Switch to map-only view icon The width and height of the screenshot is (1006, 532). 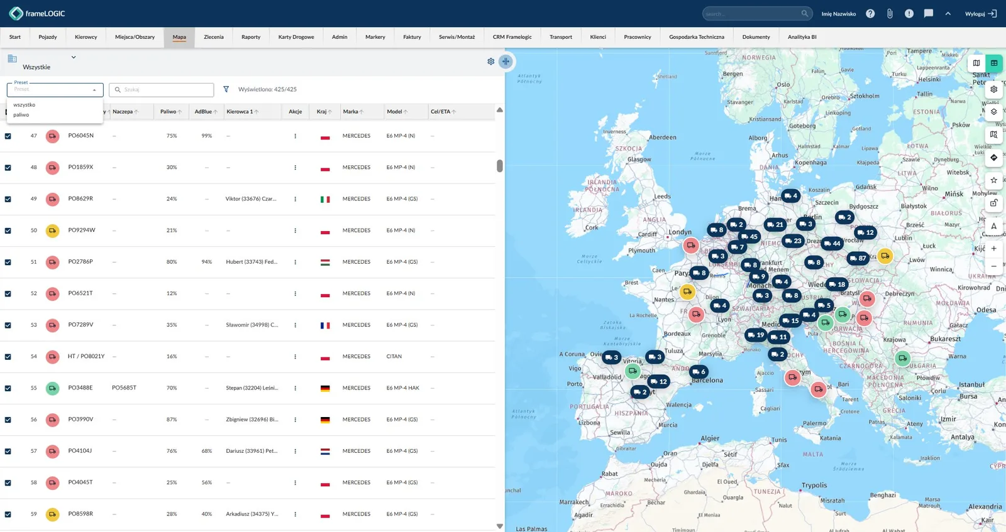point(976,63)
